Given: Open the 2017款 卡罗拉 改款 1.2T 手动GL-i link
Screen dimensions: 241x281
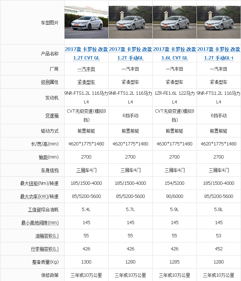Looking at the screenshot, I should pyautogui.click(x=219, y=54).
